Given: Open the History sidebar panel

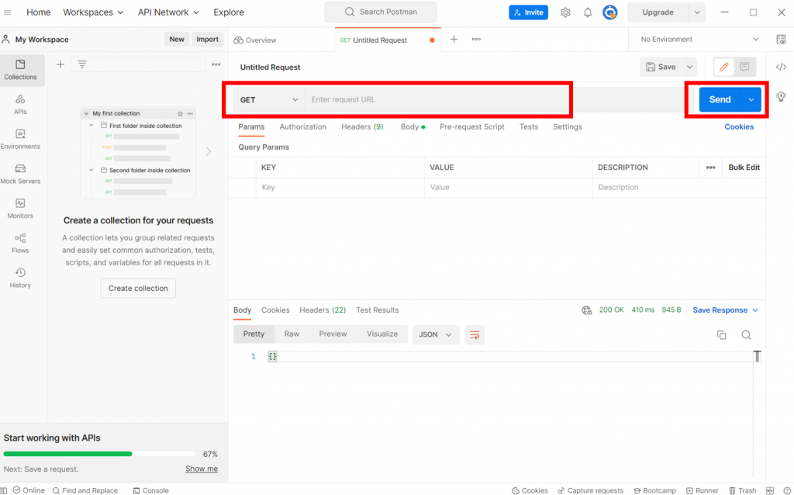Looking at the screenshot, I should click(x=20, y=279).
